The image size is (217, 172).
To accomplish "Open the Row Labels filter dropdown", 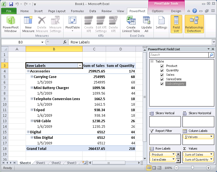I will pyautogui.click(x=80, y=66).
